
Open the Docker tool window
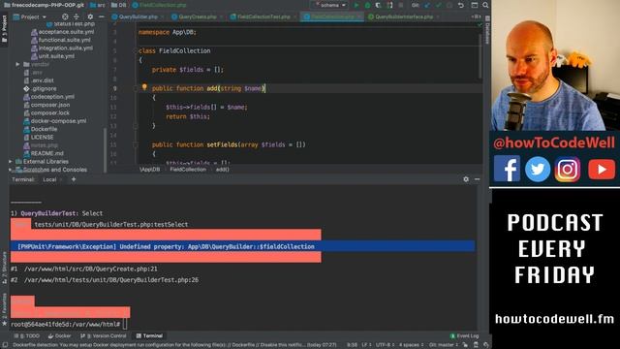(x=59, y=336)
